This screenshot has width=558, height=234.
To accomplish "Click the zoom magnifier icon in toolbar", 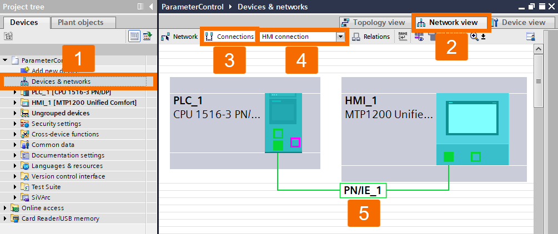I will (x=474, y=36).
